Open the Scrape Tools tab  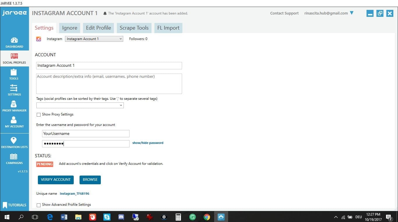(x=134, y=28)
